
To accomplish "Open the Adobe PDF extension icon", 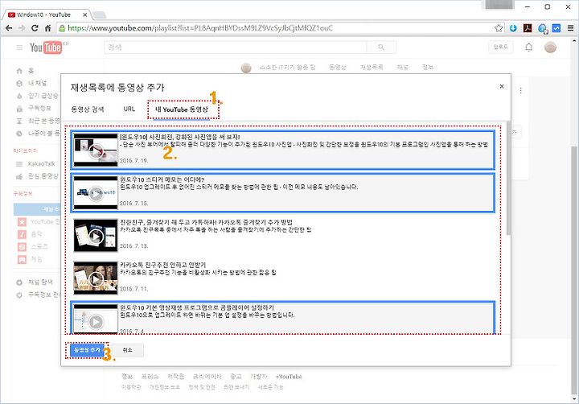I will 528,28.
